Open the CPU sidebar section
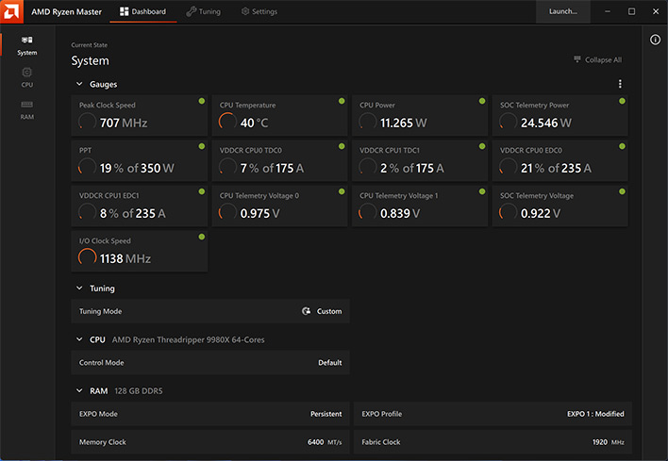Screen dimensions: 668x461 click(26, 77)
